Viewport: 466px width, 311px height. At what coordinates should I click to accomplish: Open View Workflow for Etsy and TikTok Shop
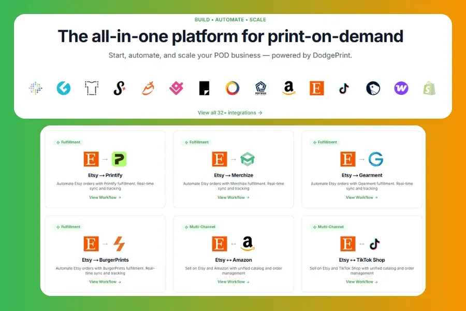pyautogui.click(x=362, y=281)
